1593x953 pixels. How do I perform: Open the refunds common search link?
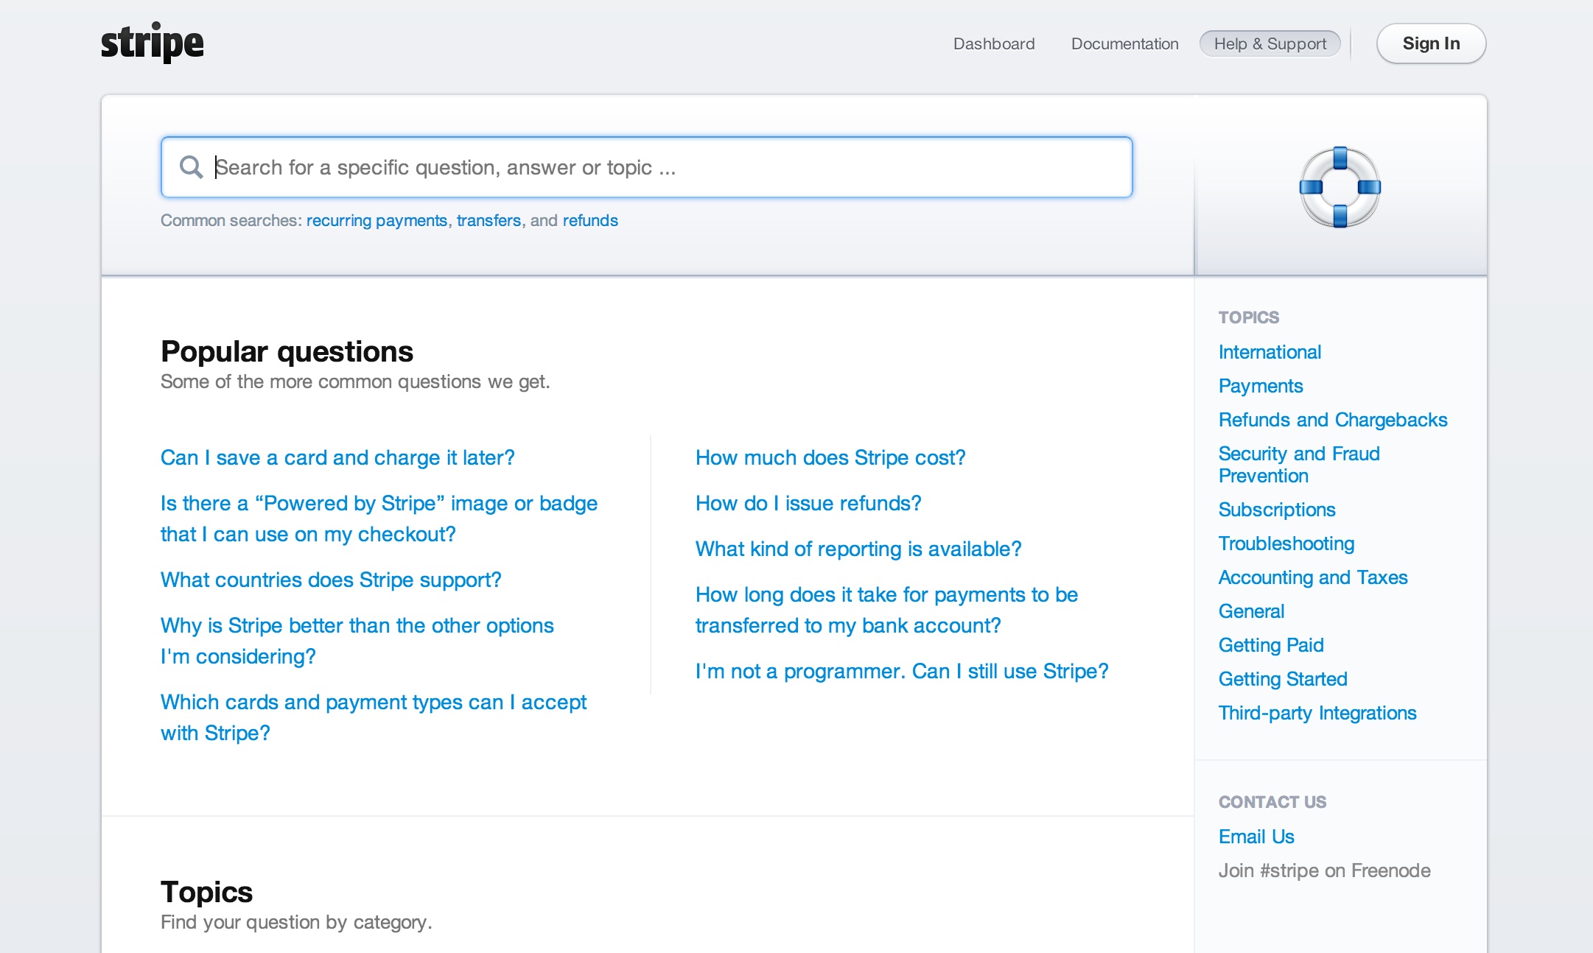(590, 220)
